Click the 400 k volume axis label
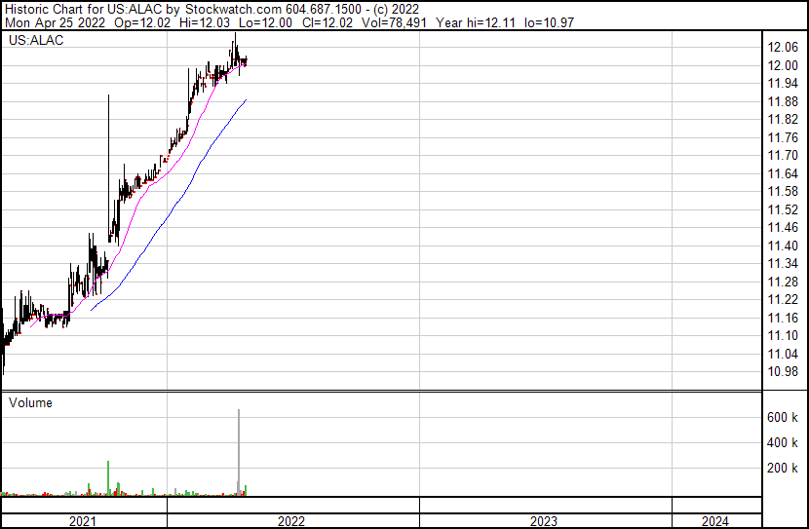This screenshot has height=529, width=809. (783, 443)
